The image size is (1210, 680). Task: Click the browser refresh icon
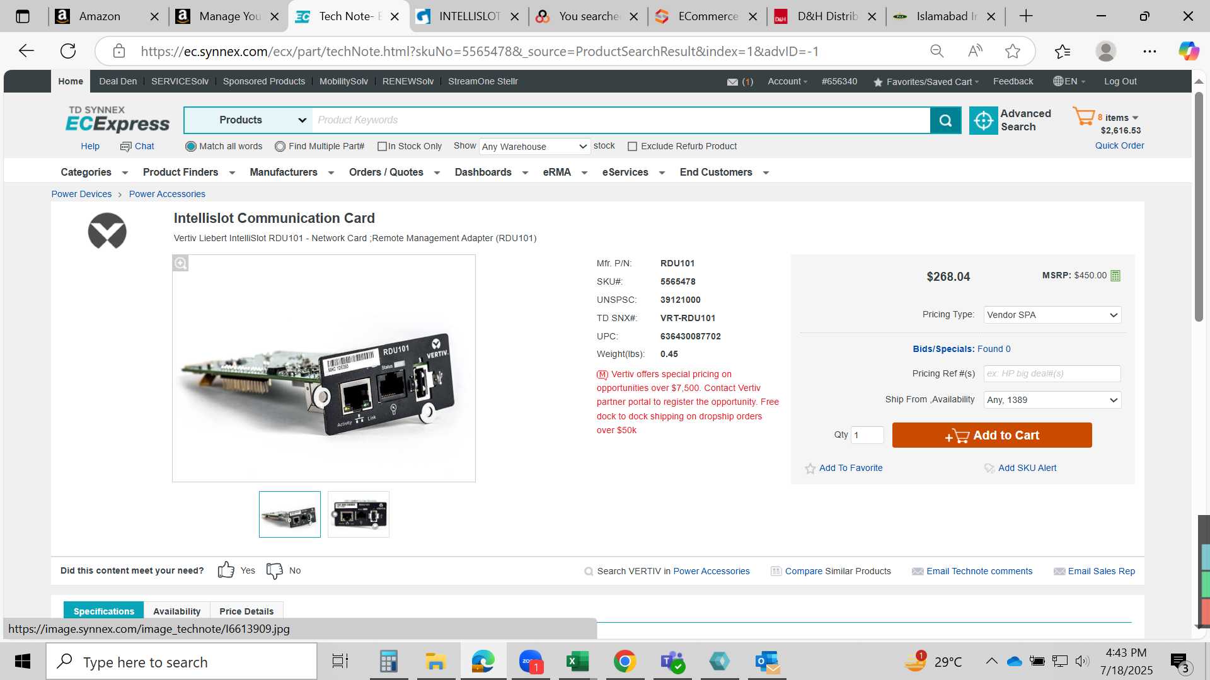(x=68, y=51)
